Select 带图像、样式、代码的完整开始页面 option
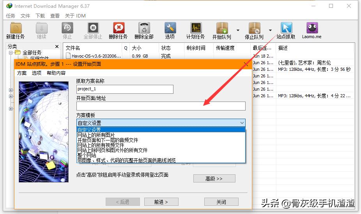The height and width of the screenshot is (214, 361). pos(161,160)
